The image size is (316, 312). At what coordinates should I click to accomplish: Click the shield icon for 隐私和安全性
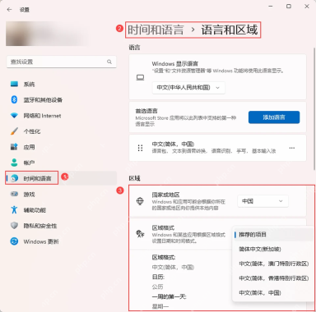click(x=14, y=226)
